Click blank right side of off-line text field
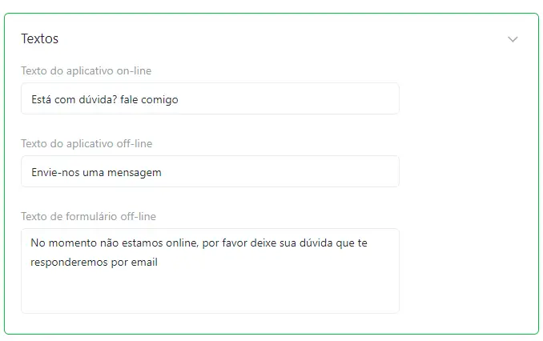Viewport: 543px width, 341px height. click(x=280, y=171)
